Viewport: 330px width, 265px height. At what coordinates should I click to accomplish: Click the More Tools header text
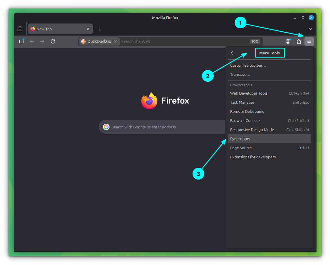[x=270, y=53]
